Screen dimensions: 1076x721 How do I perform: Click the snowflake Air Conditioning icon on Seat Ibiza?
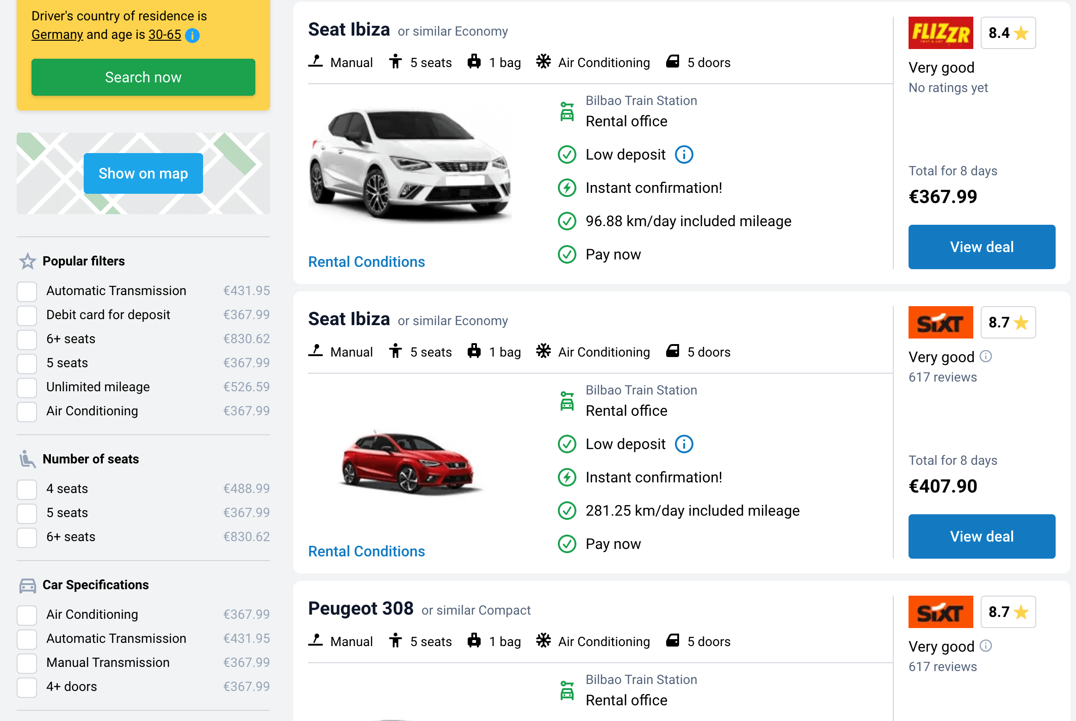544,61
